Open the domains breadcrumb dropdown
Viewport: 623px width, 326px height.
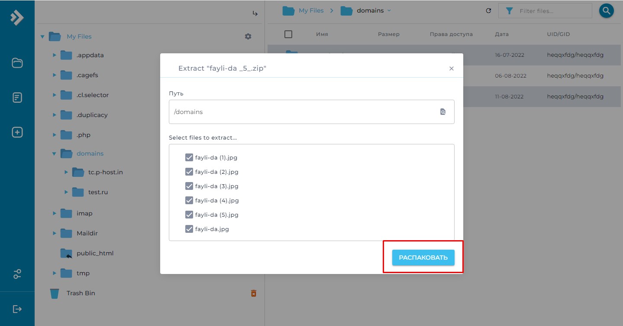pyautogui.click(x=389, y=10)
